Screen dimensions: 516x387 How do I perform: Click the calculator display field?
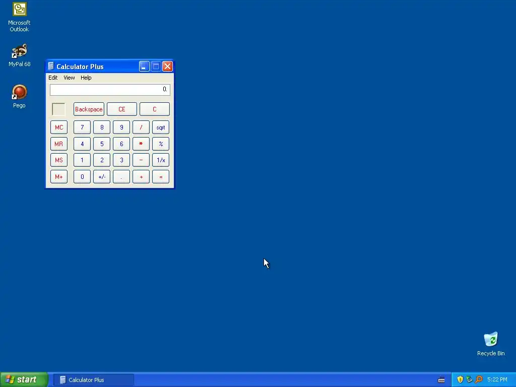tap(110, 90)
